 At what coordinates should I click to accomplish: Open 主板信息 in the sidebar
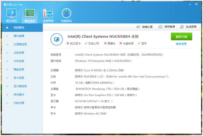pos(19,53)
